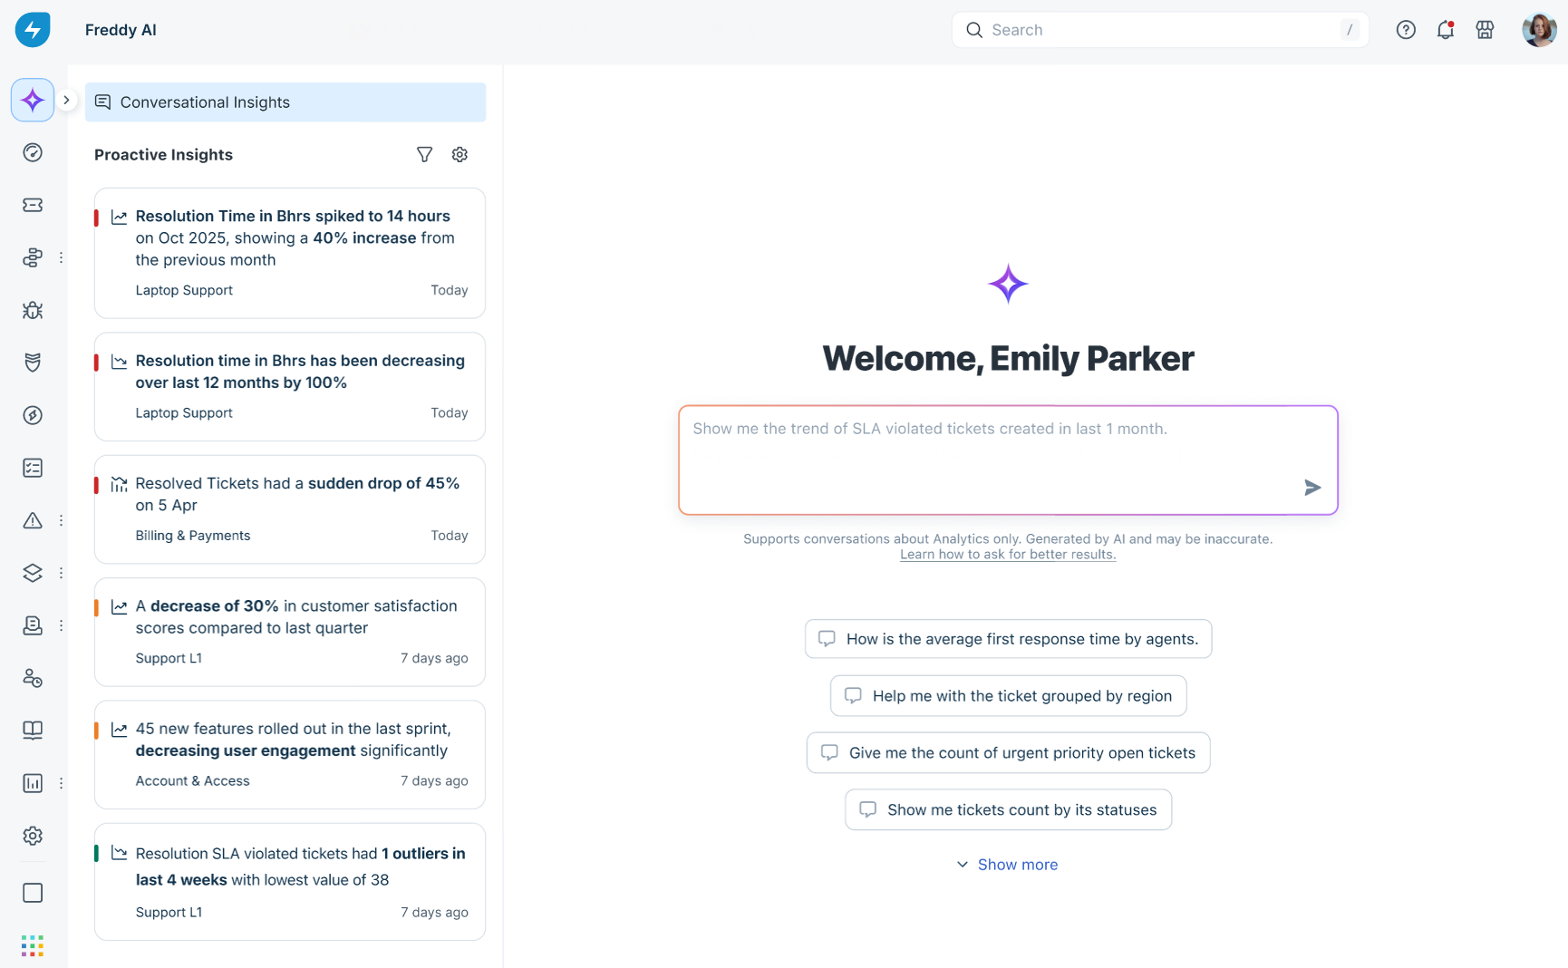This screenshot has height=968, width=1568.
Task: Click the Freddy AI title in header
Action: point(121,30)
